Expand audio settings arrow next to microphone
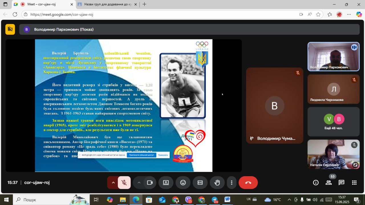This screenshot has height=205, width=365. (x=113, y=183)
